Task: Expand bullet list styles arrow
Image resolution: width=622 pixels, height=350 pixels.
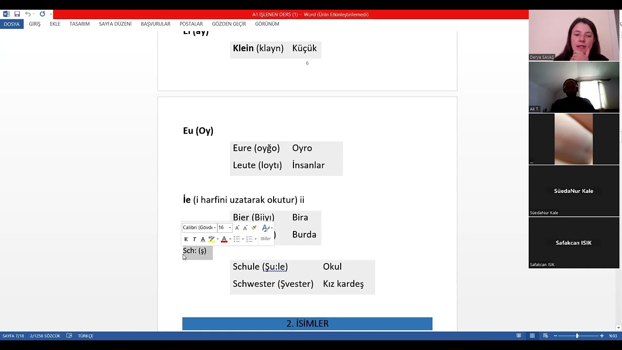Action: (242, 239)
